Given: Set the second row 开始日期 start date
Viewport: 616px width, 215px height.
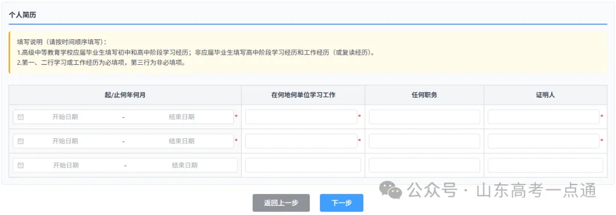Looking at the screenshot, I should point(65,141).
